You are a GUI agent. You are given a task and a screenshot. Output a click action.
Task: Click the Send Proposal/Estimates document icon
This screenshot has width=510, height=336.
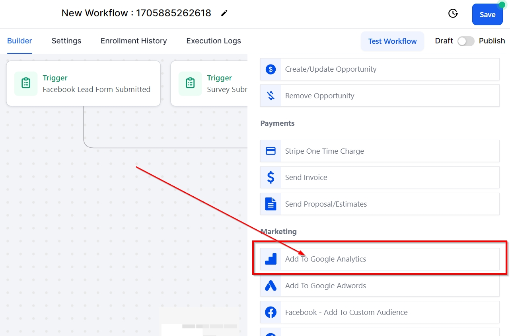[271, 204]
